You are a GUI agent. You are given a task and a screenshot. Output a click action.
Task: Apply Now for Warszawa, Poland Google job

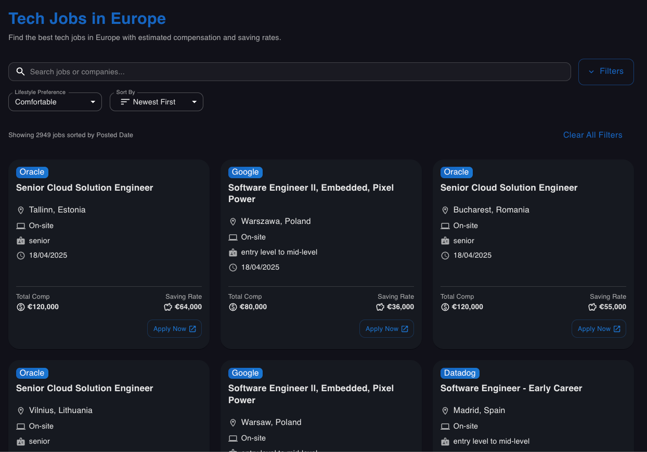pyautogui.click(x=386, y=329)
